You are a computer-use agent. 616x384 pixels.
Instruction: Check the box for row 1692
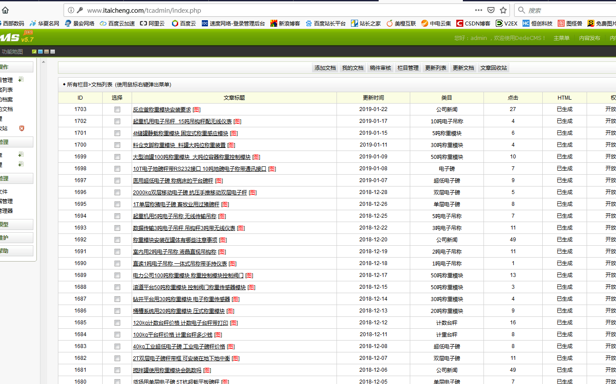tap(117, 240)
